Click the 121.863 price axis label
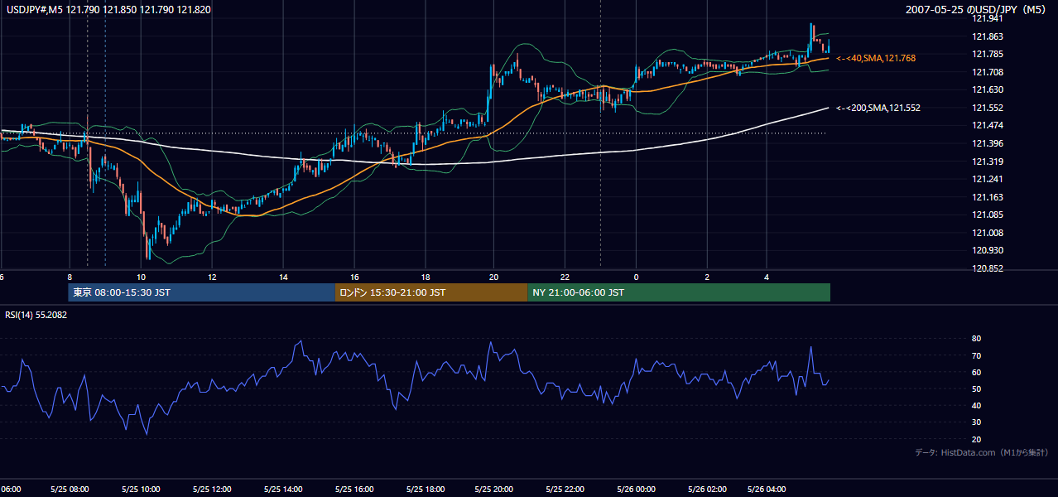 988,36
